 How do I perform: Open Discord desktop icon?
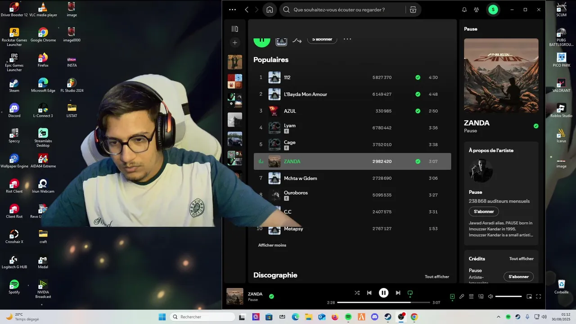point(14,110)
